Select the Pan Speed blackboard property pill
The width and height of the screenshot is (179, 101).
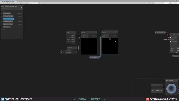(x=7, y=27)
